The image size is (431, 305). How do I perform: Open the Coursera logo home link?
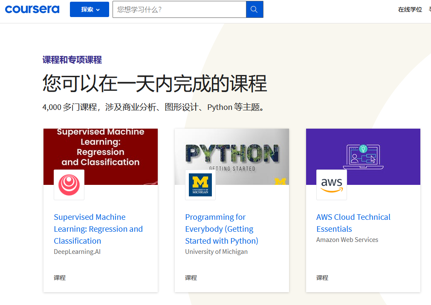[32, 9]
